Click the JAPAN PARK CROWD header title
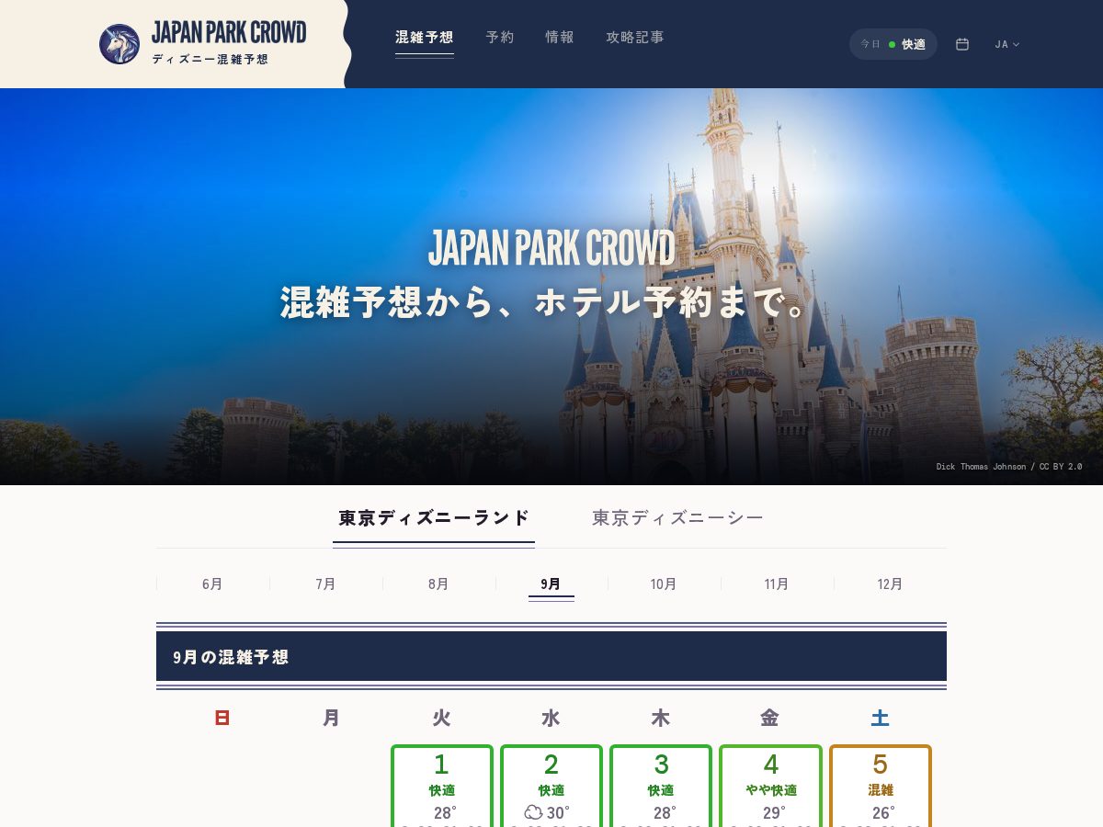This screenshot has height=827, width=1103. (229, 33)
